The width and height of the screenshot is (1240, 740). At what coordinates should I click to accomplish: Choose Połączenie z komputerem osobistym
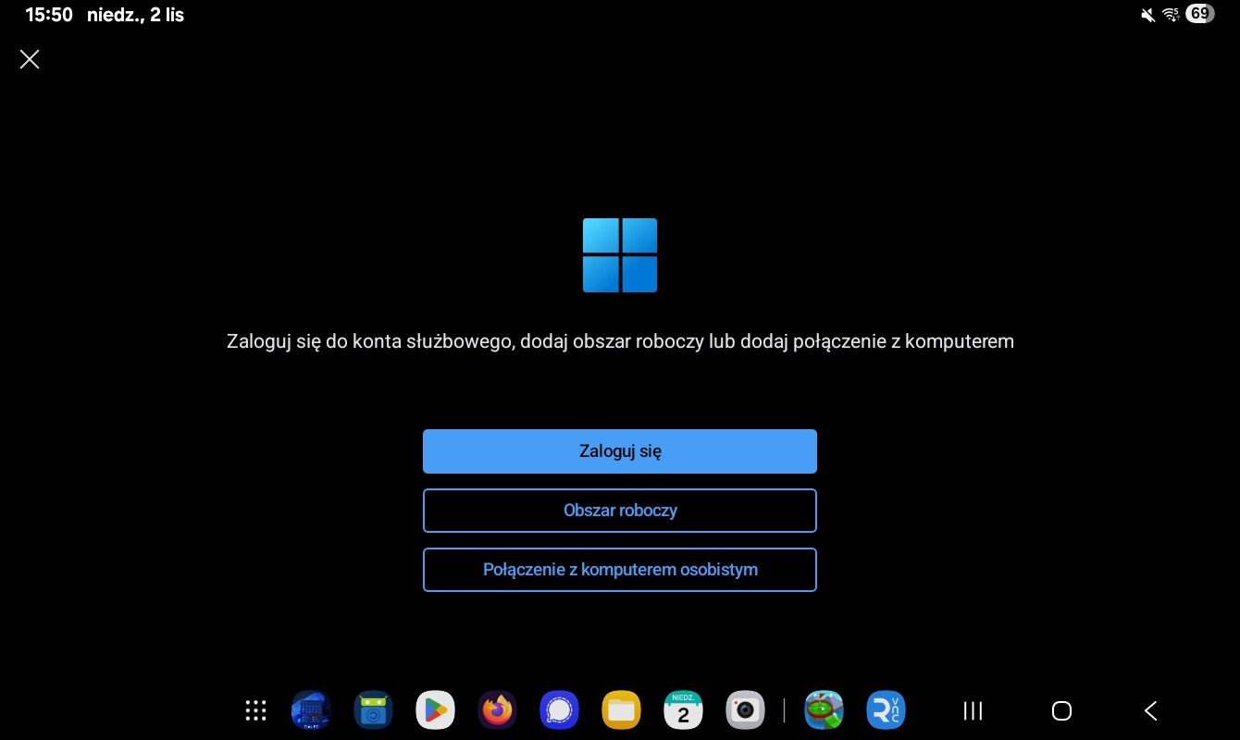pyautogui.click(x=620, y=570)
